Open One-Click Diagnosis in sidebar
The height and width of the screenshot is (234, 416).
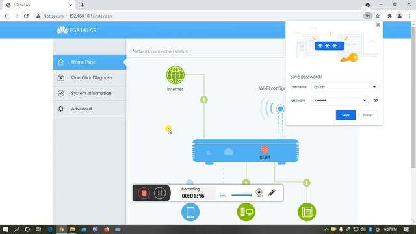tap(90, 77)
